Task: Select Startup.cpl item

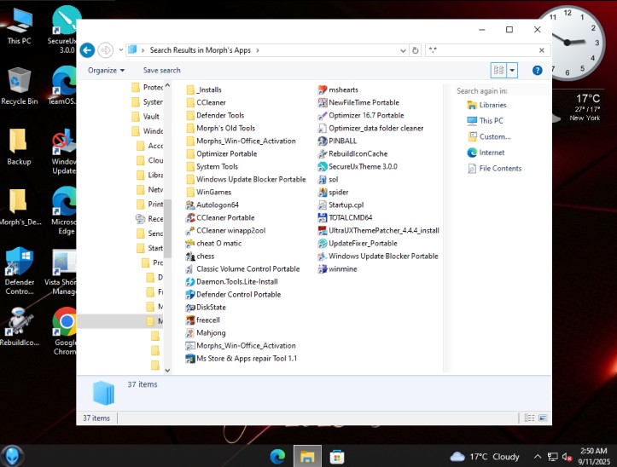Action: (341, 205)
